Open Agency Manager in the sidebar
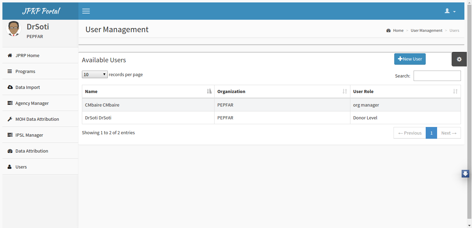472x228 pixels. point(40,103)
